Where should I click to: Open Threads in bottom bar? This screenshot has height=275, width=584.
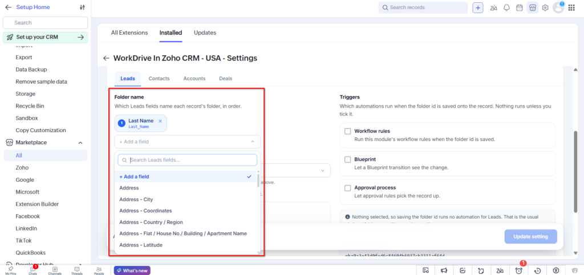(x=77, y=270)
